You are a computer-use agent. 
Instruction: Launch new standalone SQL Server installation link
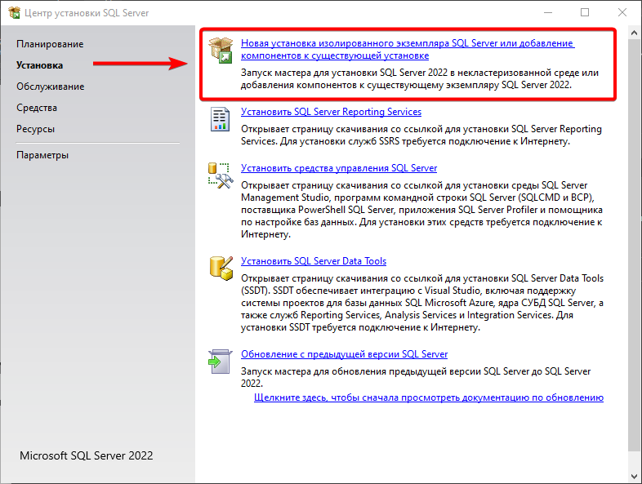408,50
